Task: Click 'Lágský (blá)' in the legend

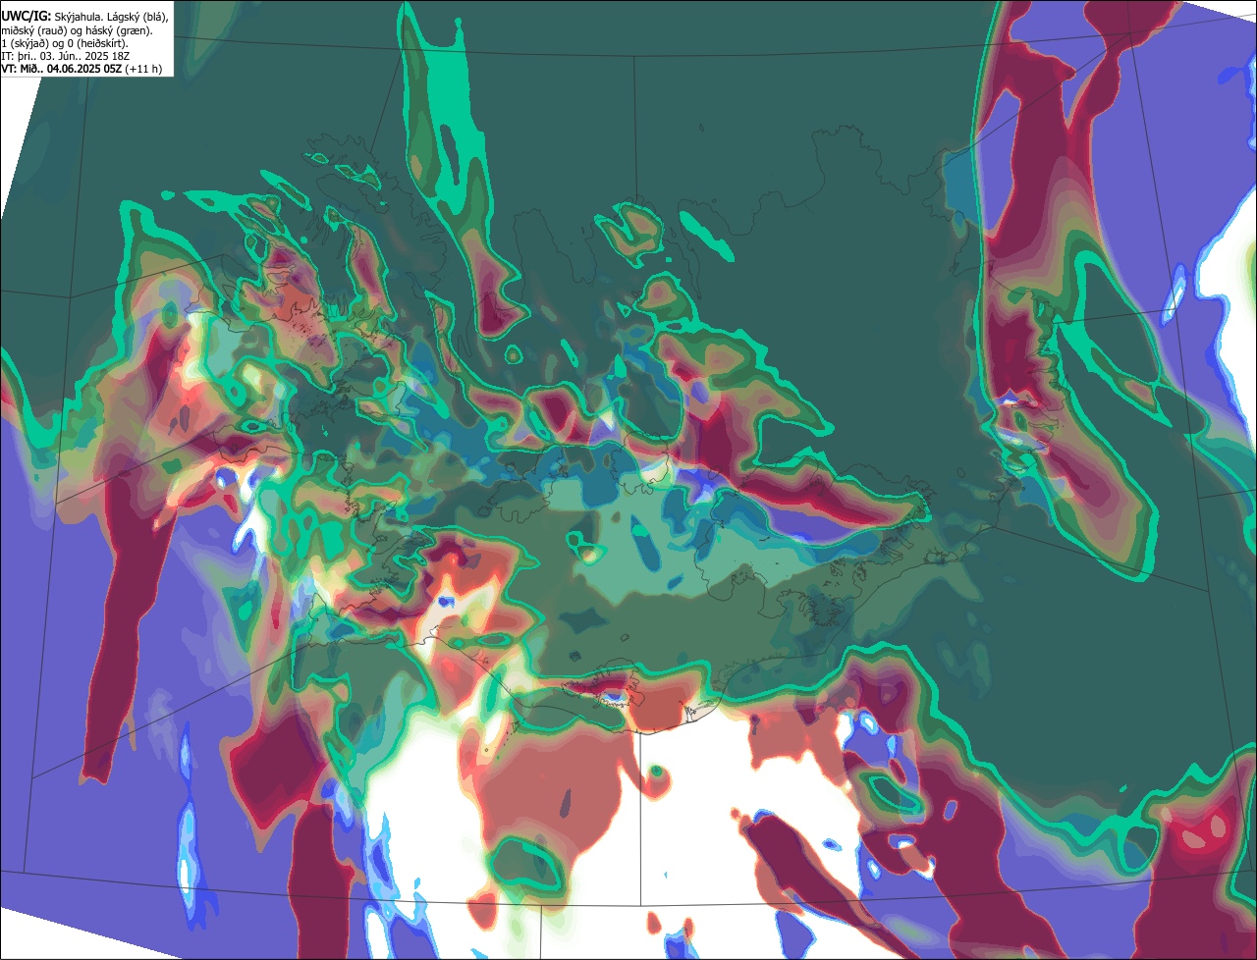Action: [x=137, y=17]
